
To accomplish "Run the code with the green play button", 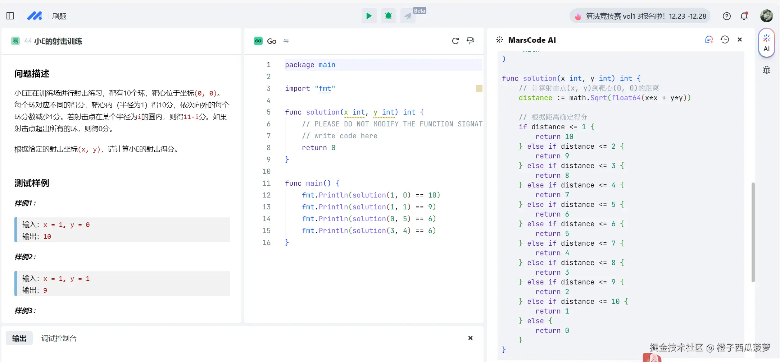I will click(369, 16).
